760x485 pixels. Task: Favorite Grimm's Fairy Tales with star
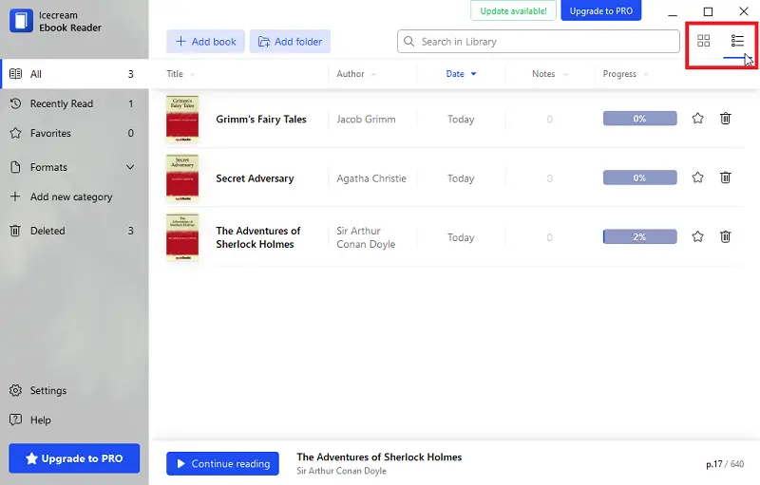click(697, 118)
